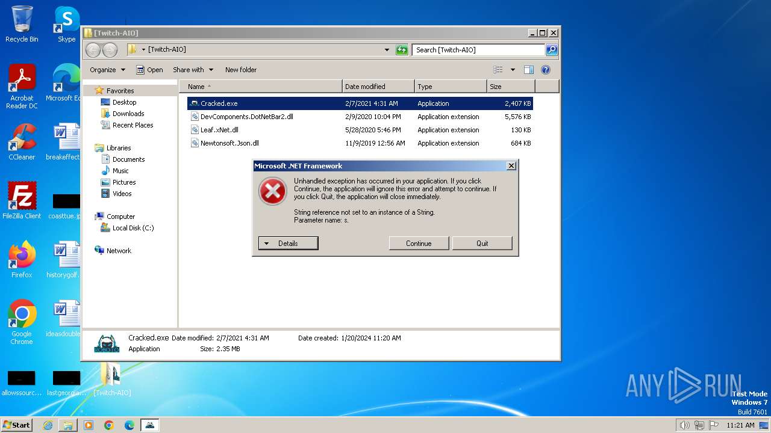
Task: Click the Cracked.exe taskbar button
Action: [150, 425]
